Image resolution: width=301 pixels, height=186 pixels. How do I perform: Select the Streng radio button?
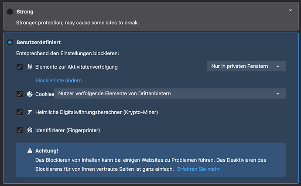10,12
